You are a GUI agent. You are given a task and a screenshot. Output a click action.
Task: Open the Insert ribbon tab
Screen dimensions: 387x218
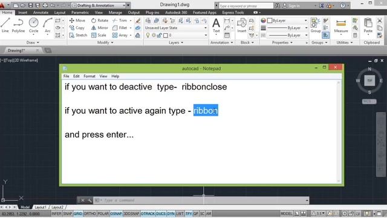(x=23, y=12)
